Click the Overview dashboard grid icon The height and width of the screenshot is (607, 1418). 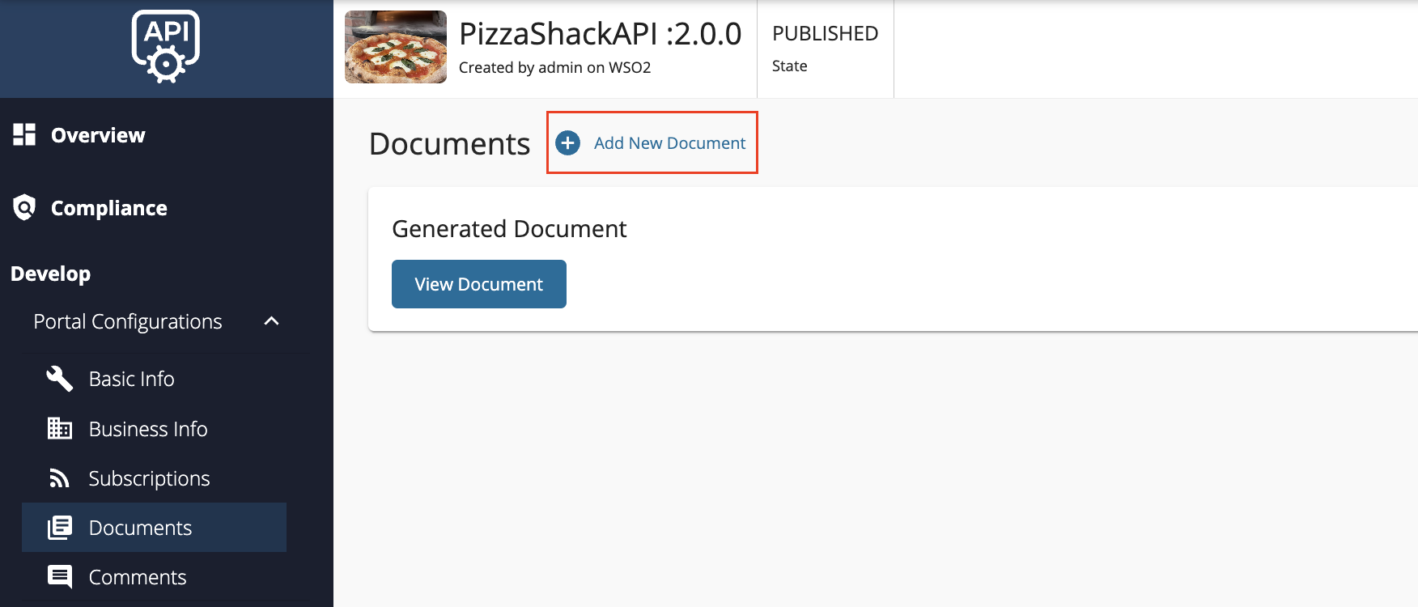click(x=24, y=135)
